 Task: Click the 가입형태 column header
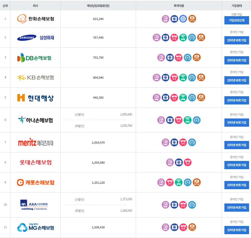tap(236, 6)
